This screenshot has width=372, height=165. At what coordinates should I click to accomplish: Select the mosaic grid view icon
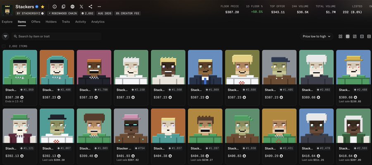pos(355,36)
